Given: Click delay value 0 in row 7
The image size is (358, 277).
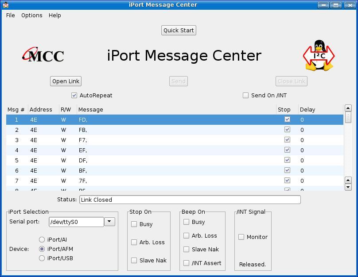Looking at the screenshot, I should click(302, 181).
